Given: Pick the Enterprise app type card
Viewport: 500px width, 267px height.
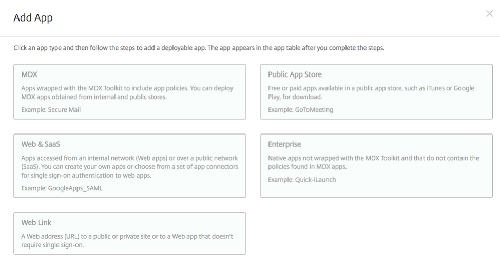Looking at the screenshot, I should 376,166.
